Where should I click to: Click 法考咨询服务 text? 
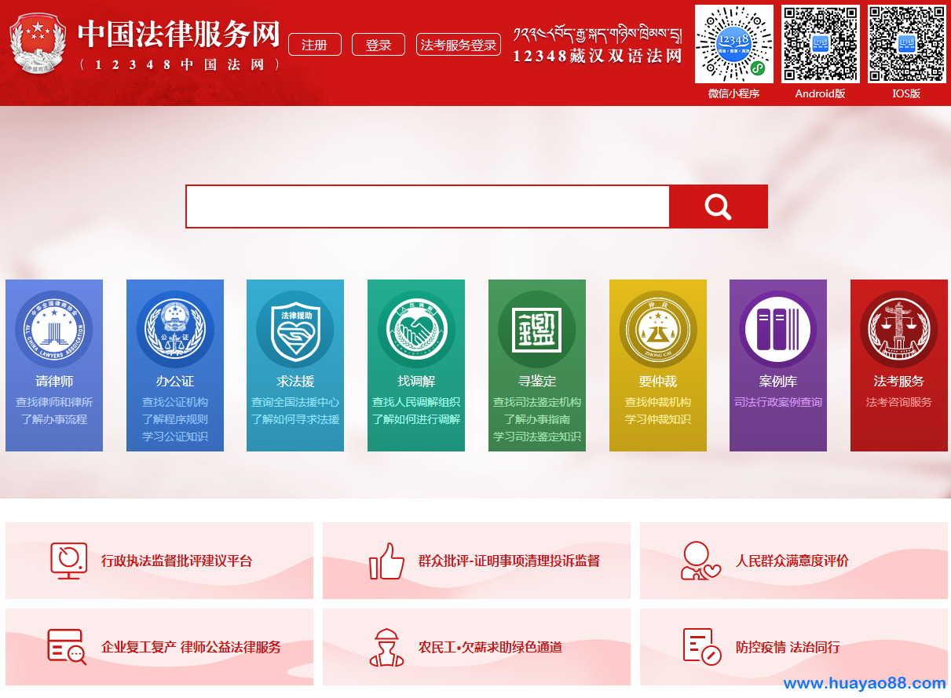899,402
